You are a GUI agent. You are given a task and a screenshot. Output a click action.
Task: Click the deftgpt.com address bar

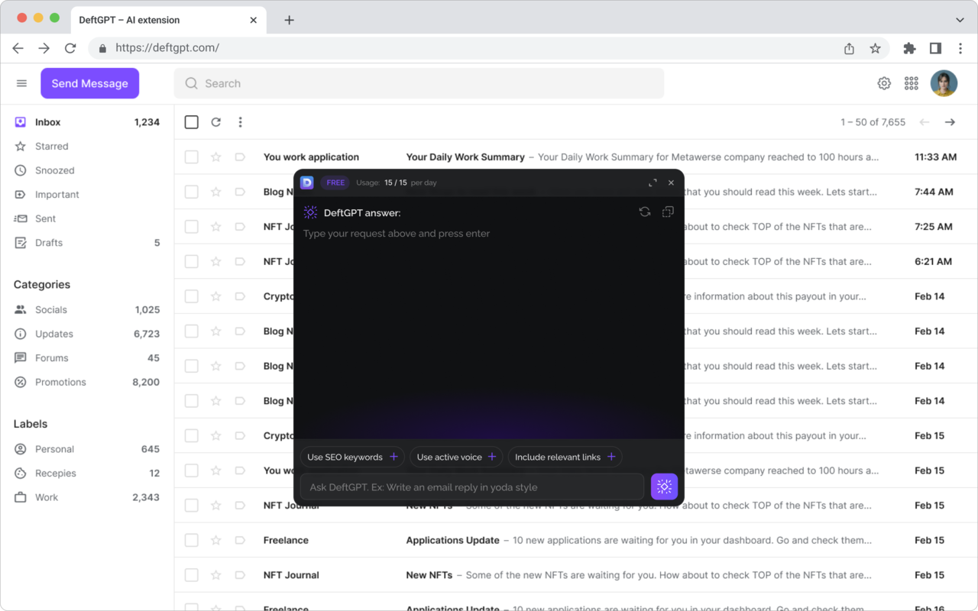pyautogui.click(x=489, y=48)
